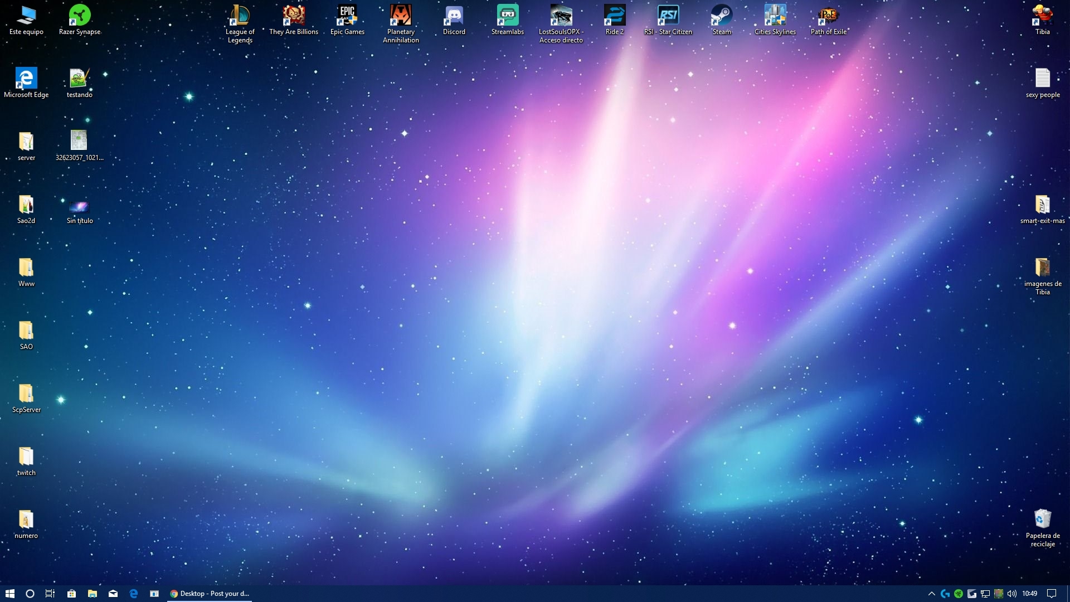This screenshot has width=1070, height=602.
Task: Select Path of Exile shortcut
Action: pyautogui.click(x=829, y=20)
